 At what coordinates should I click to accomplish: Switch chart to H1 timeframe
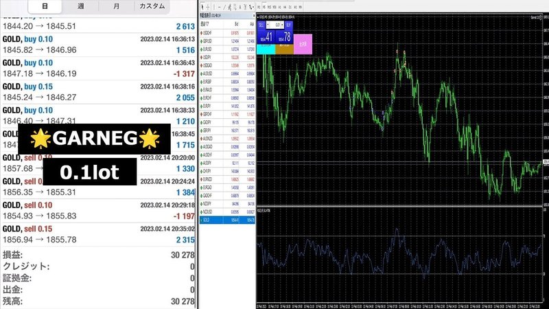[280, 7]
